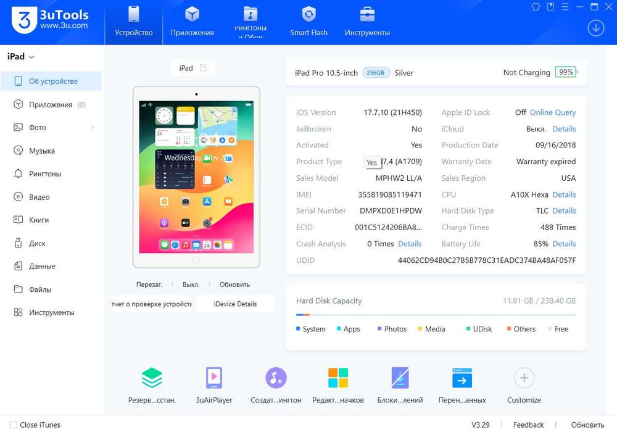Open the update blocker (Блоки...лений) tool
617x432 pixels.
click(400, 385)
